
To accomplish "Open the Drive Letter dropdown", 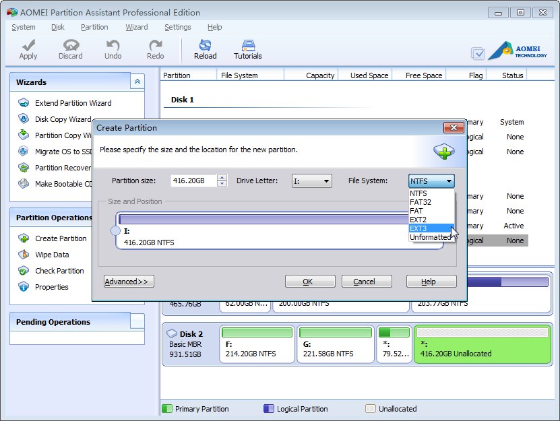I will pyautogui.click(x=312, y=181).
